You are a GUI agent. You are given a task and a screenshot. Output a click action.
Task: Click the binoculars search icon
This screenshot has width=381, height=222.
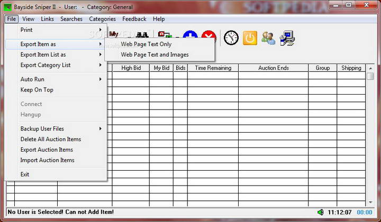pyautogui.click(x=142, y=35)
